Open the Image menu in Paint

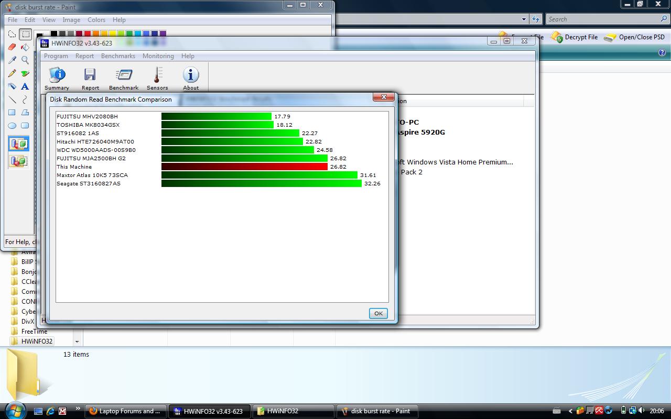(71, 20)
